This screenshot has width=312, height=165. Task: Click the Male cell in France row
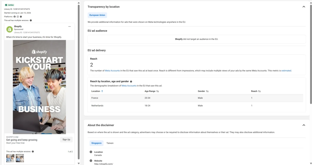point(200,98)
